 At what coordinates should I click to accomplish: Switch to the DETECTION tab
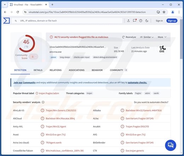point(20,70)
